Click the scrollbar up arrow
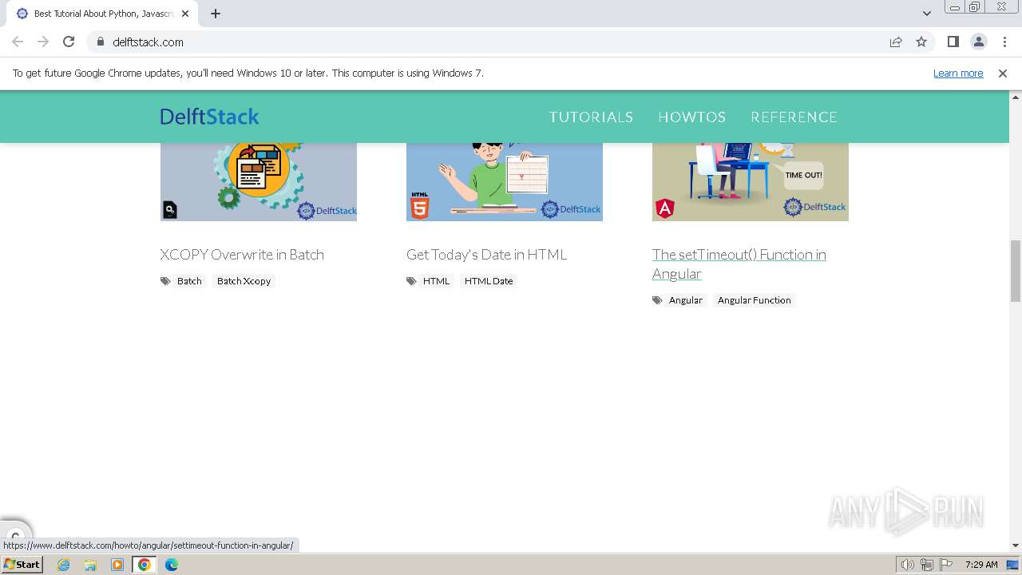Screen dimensions: 1022x575 pyautogui.click(x=1015, y=97)
